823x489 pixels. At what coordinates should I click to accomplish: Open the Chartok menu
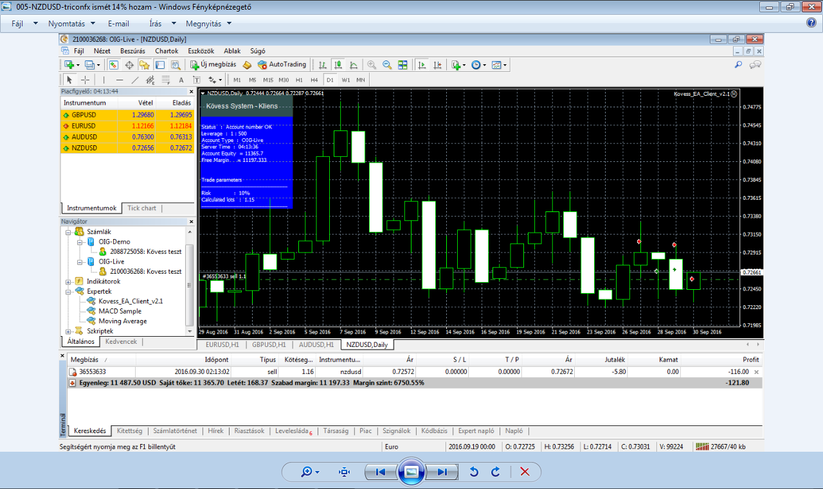pos(167,51)
